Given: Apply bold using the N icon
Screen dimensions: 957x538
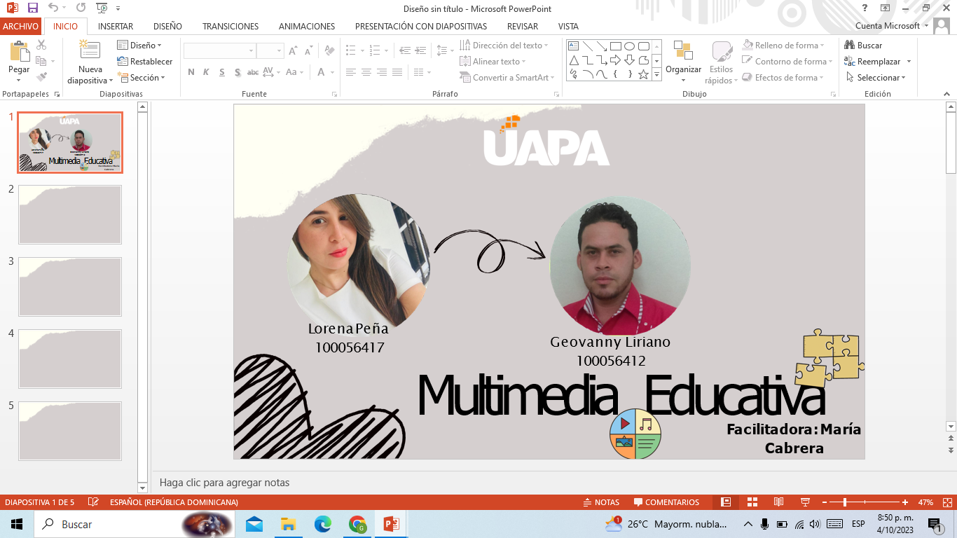Looking at the screenshot, I should 190,71.
